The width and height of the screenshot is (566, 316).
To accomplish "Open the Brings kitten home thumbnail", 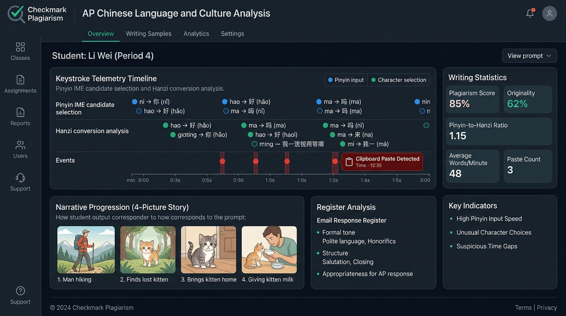I will pyautogui.click(x=209, y=250).
